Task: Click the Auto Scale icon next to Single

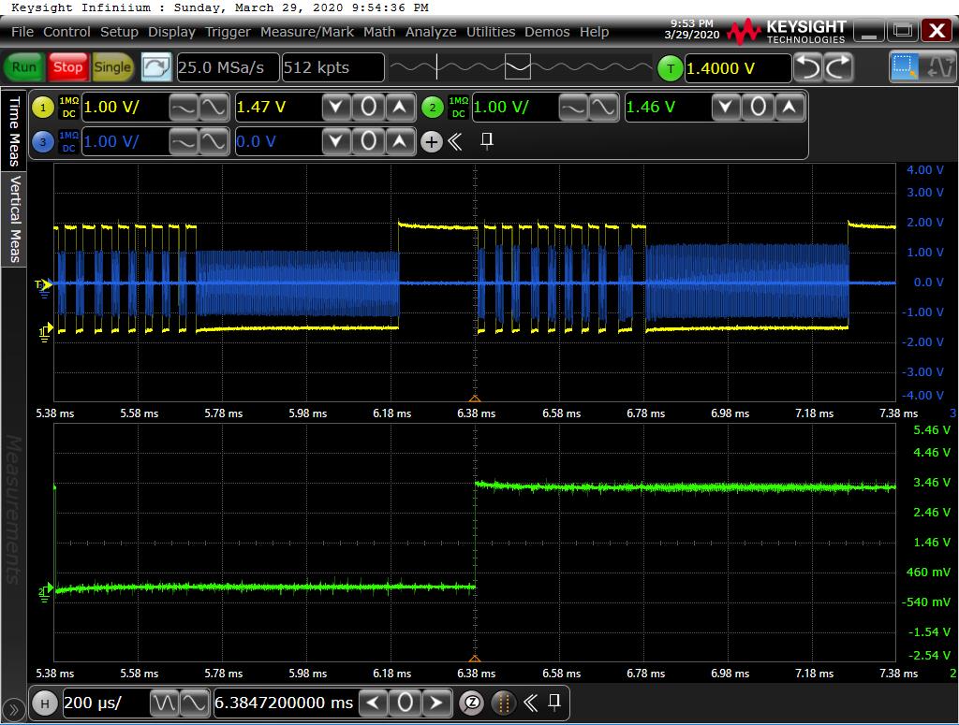Action: 156,67
